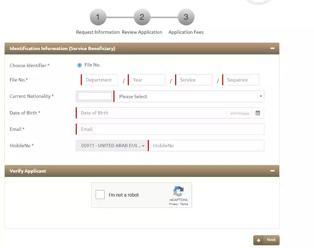Click the Application Fees step label
Screen dimensions: 314x248
coord(186,32)
